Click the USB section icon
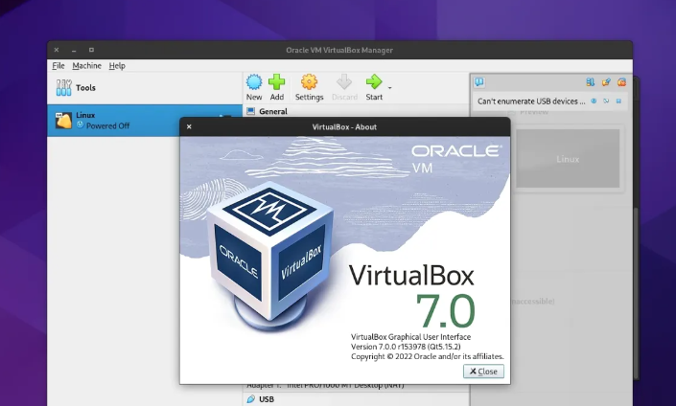This screenshot has height=406, width=676. 251,399
